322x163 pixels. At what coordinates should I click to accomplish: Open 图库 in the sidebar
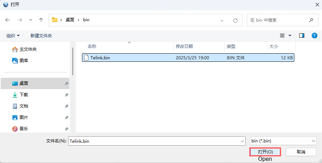(x=20, y=61)
